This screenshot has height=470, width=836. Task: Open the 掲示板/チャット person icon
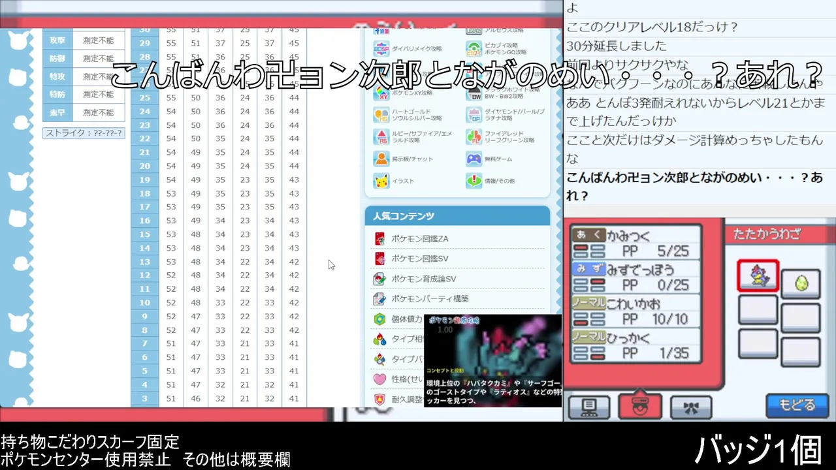(x=381, y=159)
